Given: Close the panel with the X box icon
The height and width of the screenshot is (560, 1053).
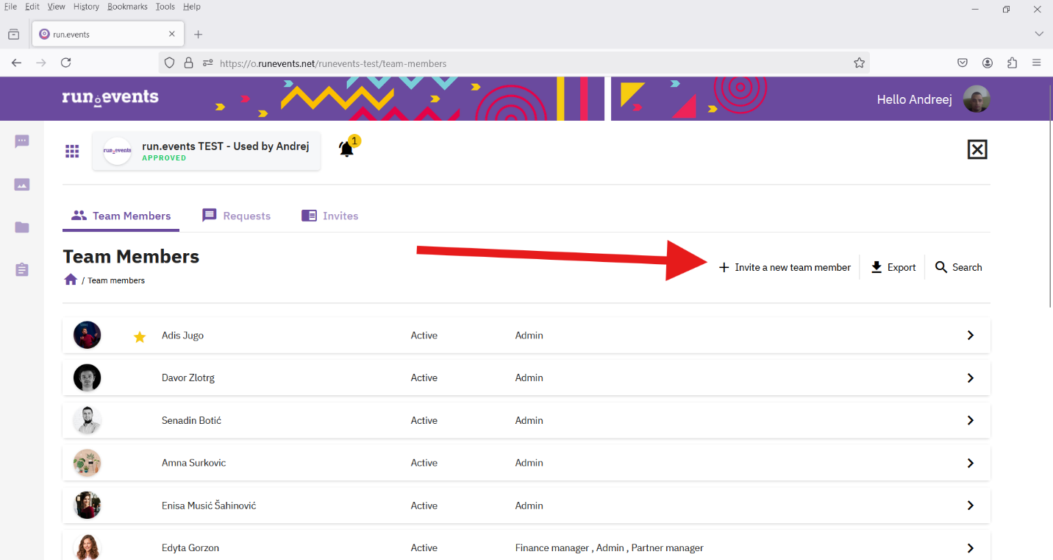Looking at the screenshot, I should tap(977, 149).
